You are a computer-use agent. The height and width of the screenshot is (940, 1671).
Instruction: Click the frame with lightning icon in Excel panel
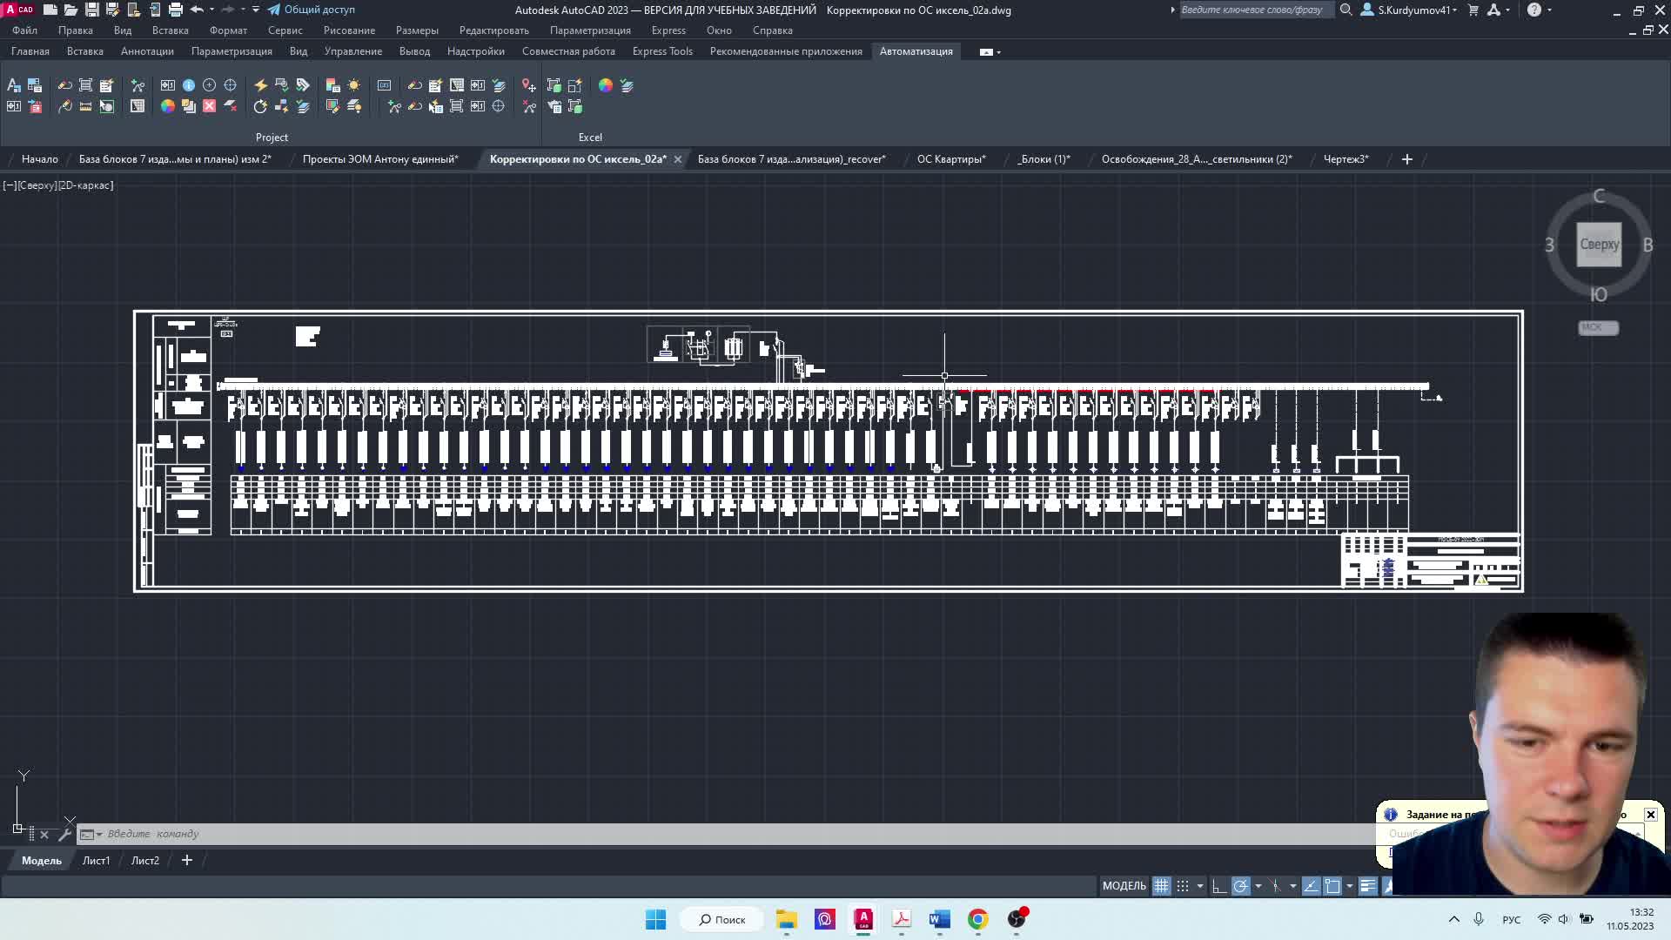575,85
